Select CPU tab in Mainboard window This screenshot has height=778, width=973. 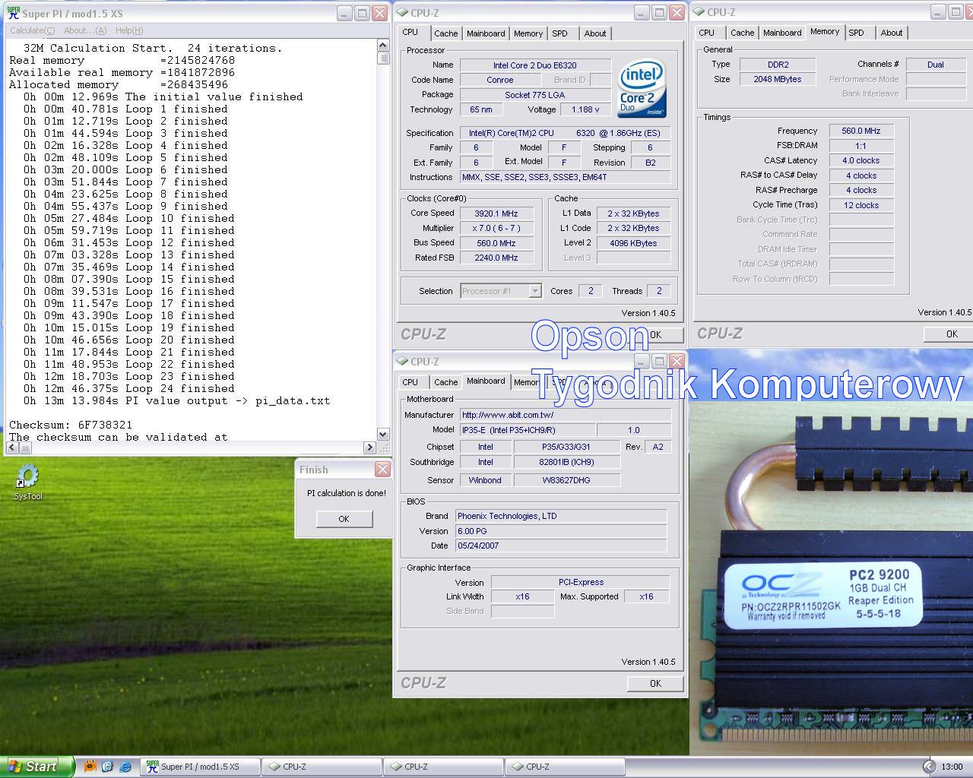coord(410,382)
